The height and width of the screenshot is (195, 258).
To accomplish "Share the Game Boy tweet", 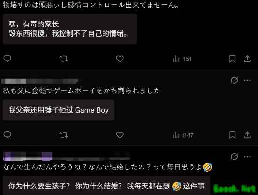I will click(247, 135).
